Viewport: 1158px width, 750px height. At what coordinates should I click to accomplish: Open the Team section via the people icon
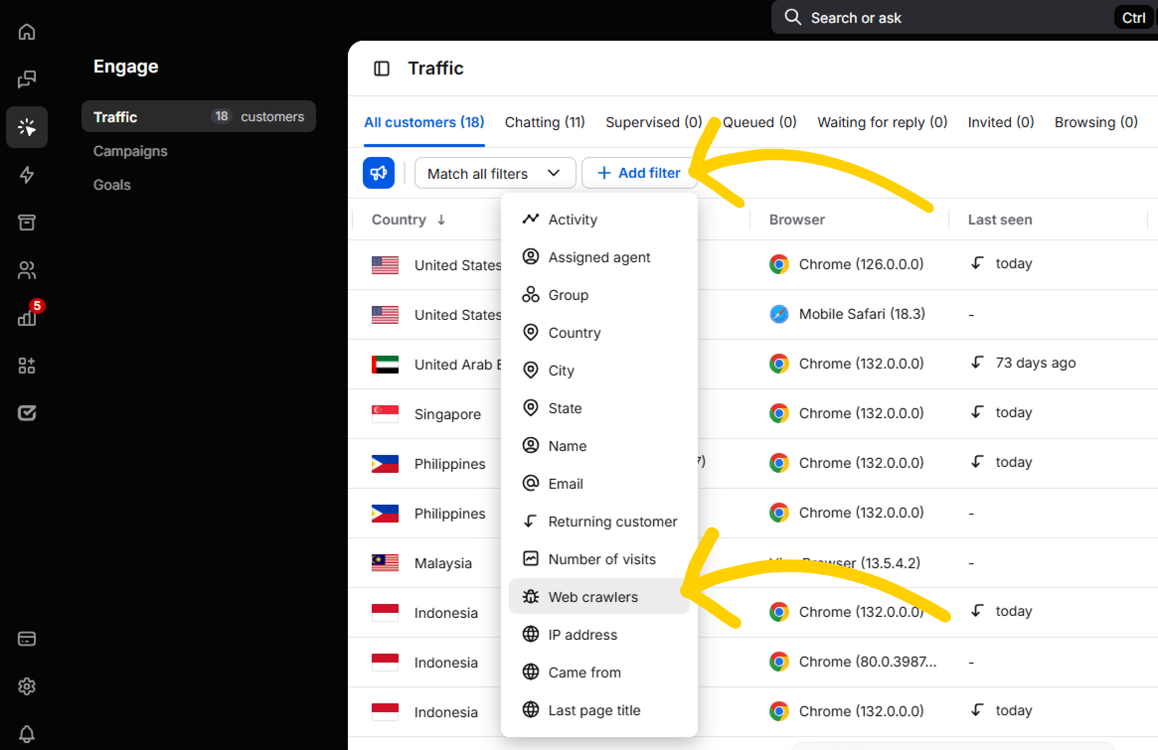(26, 270)
